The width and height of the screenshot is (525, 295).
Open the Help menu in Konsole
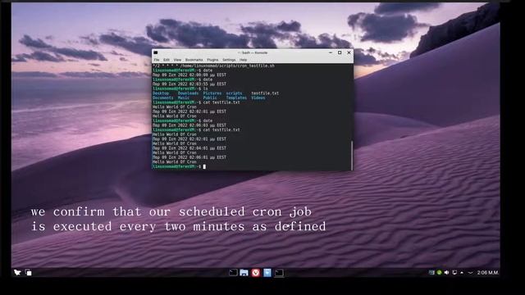coord(244,60)
